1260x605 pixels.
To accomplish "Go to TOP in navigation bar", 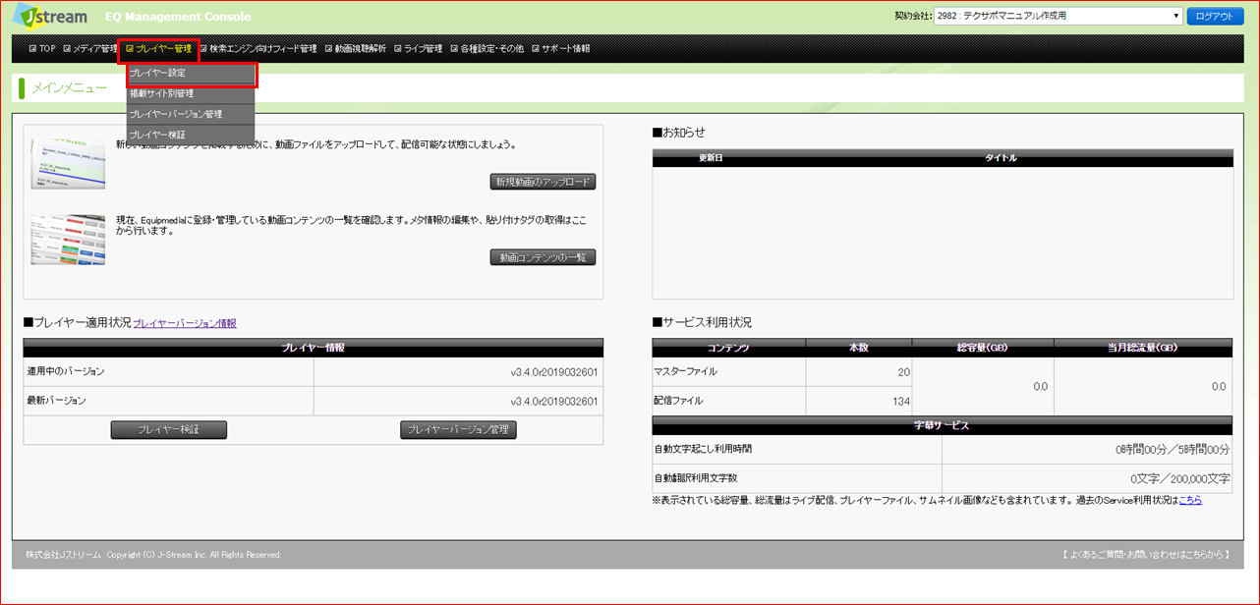I will click(42, 48).
